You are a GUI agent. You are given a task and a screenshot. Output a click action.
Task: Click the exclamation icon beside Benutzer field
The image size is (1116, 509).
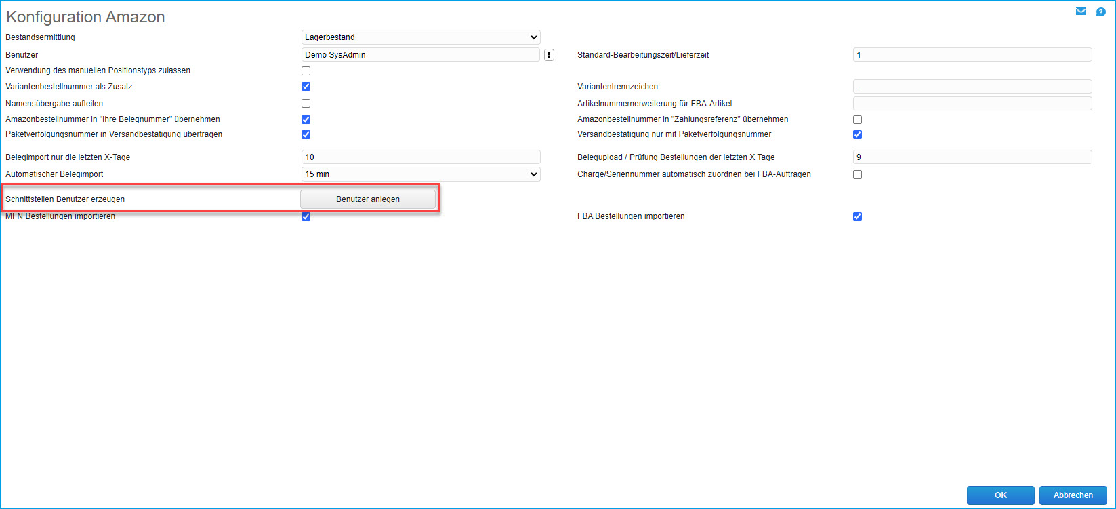click(x=549, y=55)
